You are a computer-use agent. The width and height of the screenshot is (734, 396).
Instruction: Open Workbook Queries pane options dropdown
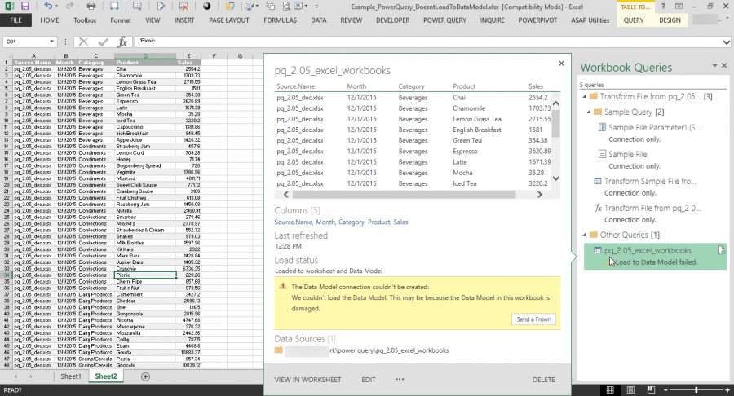[x=714, y=66]
